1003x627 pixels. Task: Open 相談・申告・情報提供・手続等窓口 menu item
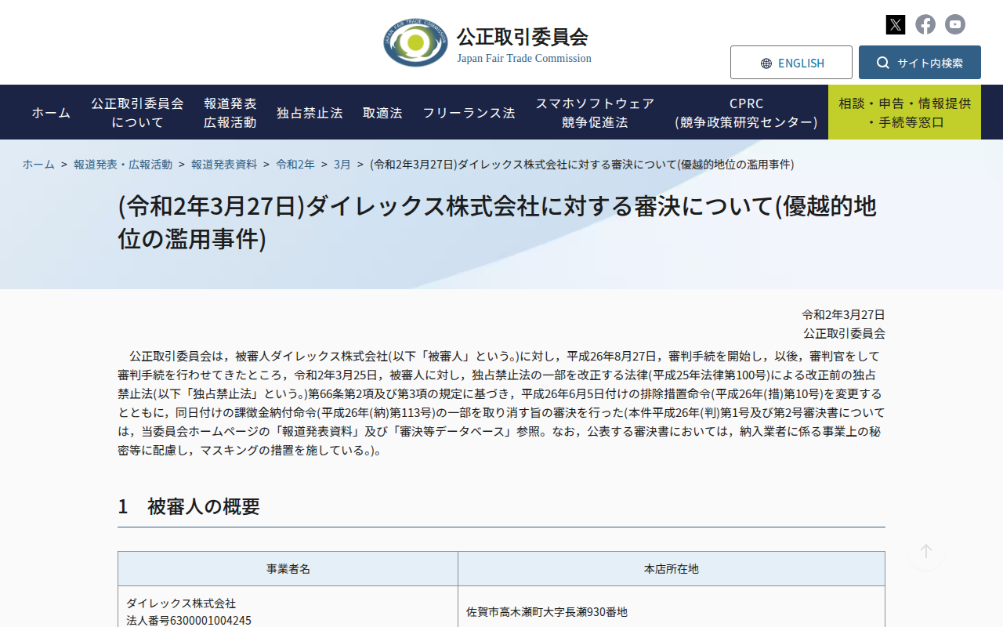click(904, 113)
